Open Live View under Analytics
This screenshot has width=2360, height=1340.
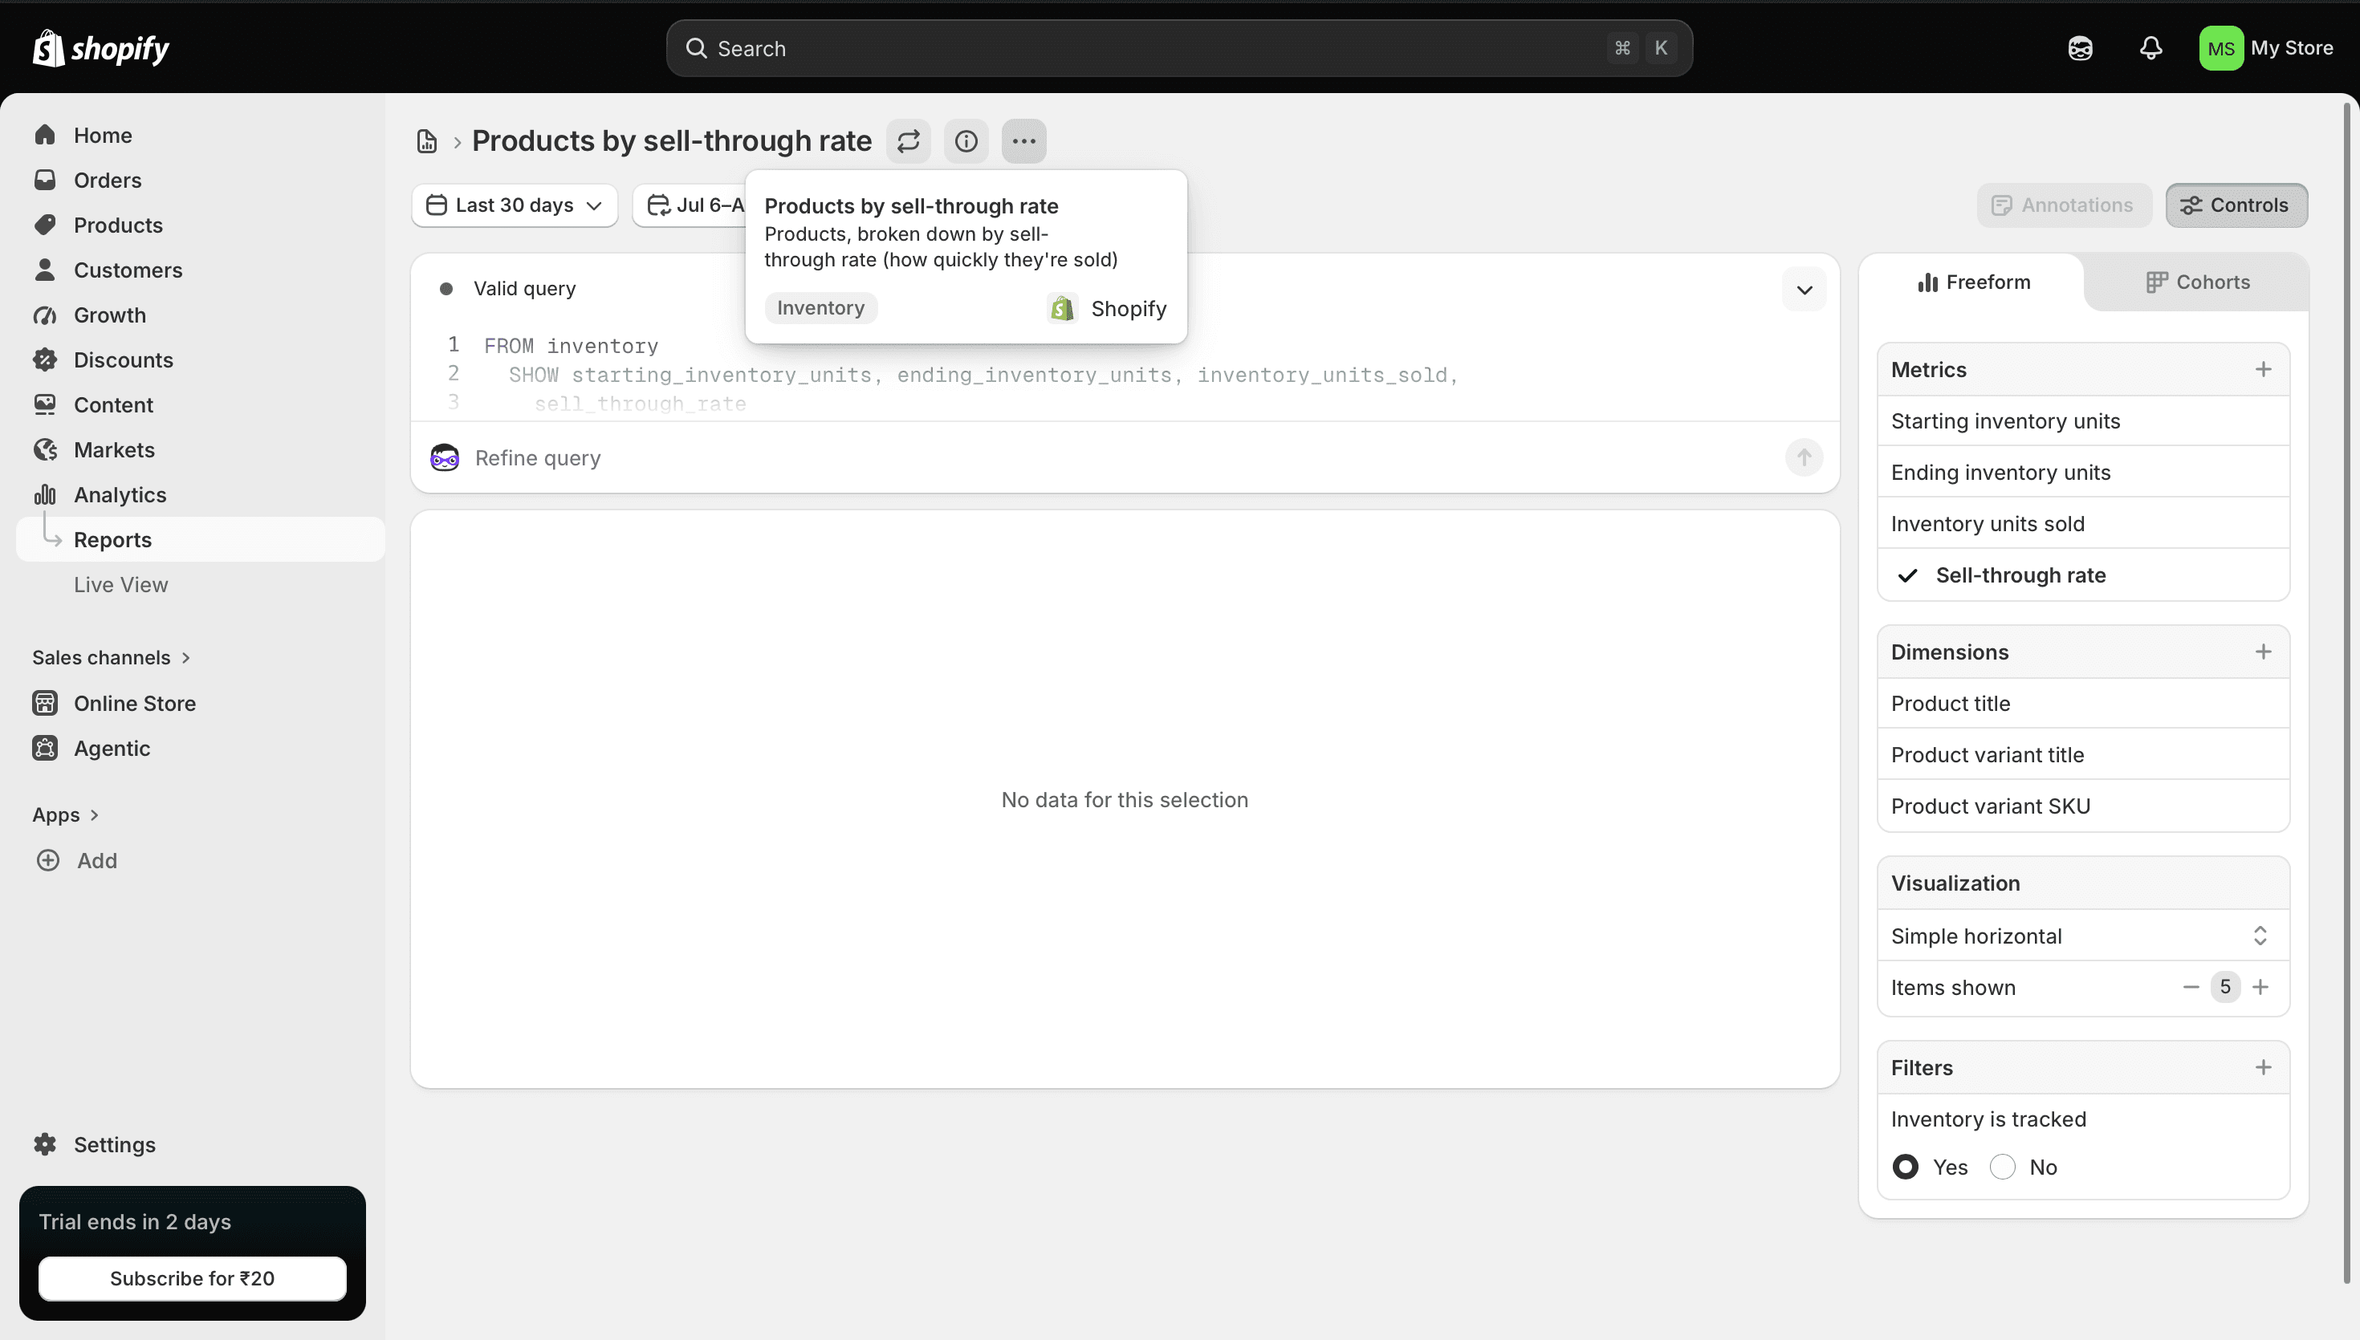click(x=120, y=584)
